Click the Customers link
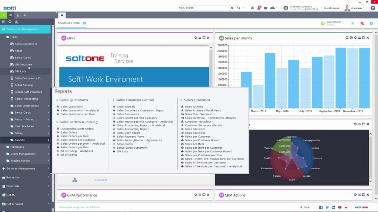Viewport: 378px width, 212px height. click(100, 180)
